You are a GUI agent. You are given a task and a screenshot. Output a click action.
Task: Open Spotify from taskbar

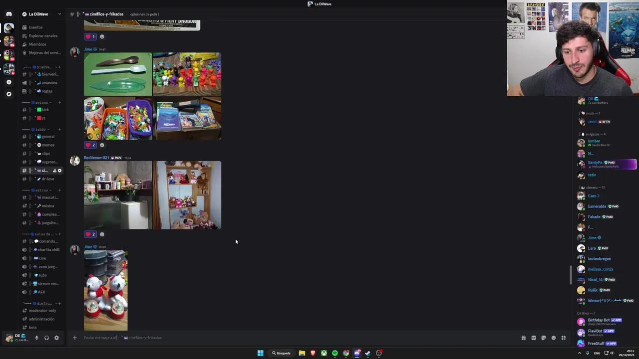335,353
